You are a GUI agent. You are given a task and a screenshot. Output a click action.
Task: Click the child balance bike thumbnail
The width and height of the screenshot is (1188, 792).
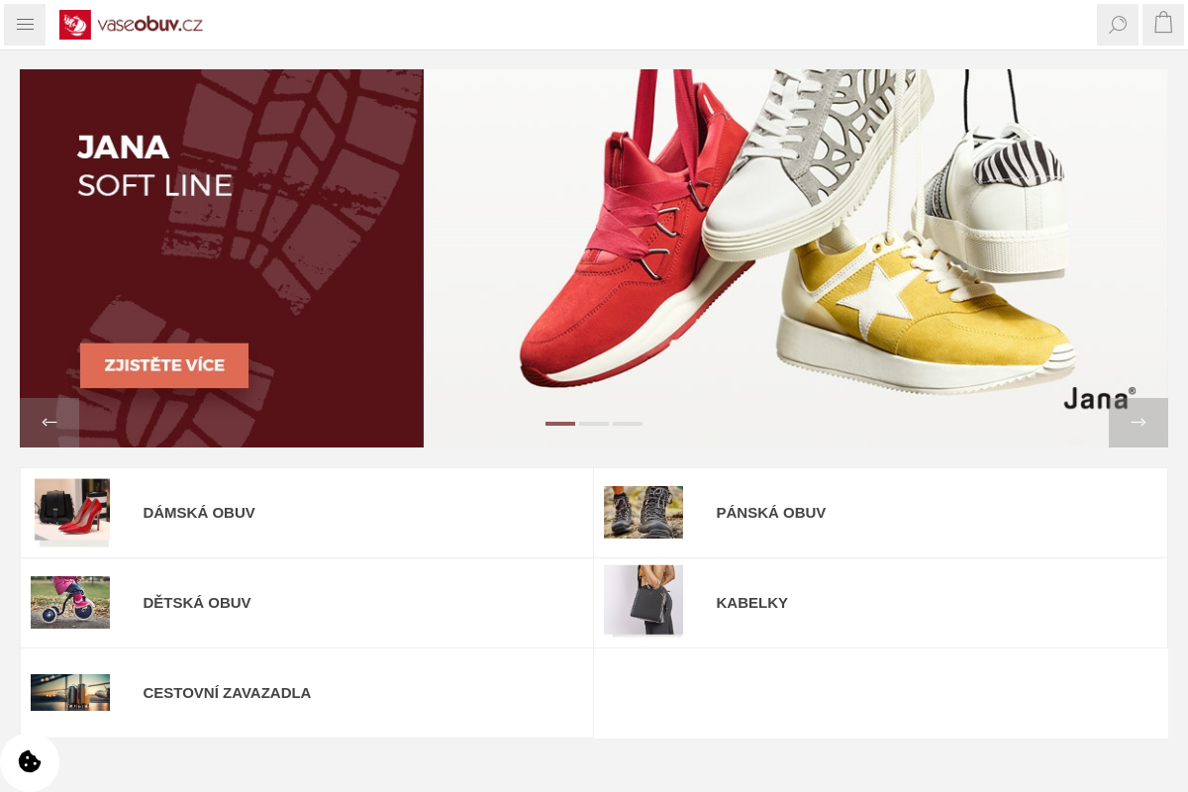point(70,603)
